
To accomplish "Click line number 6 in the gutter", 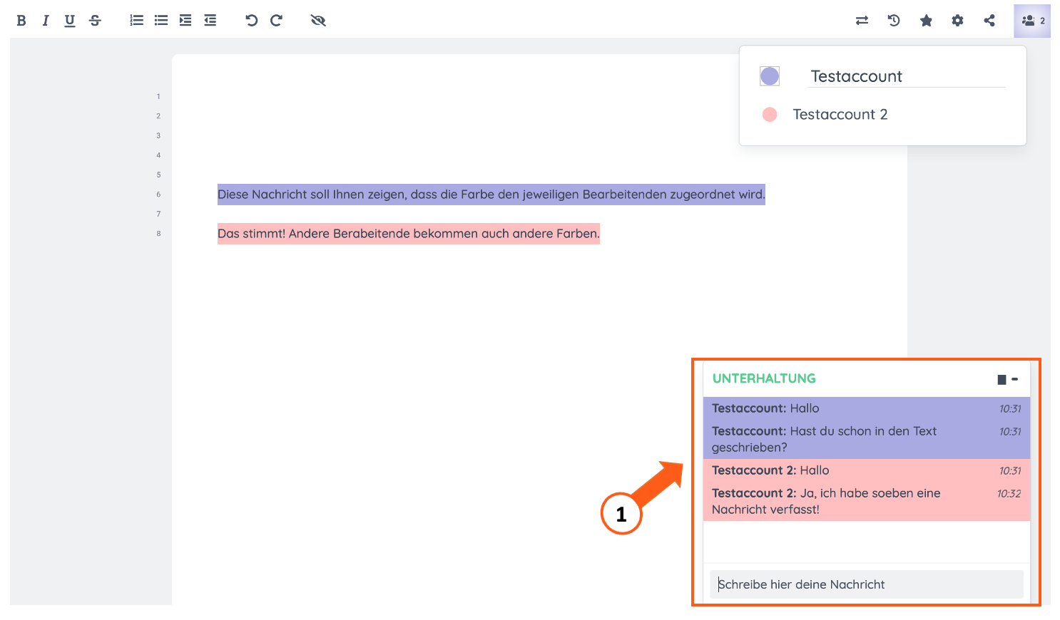I will pyautogui.click(x=158, y=195).
